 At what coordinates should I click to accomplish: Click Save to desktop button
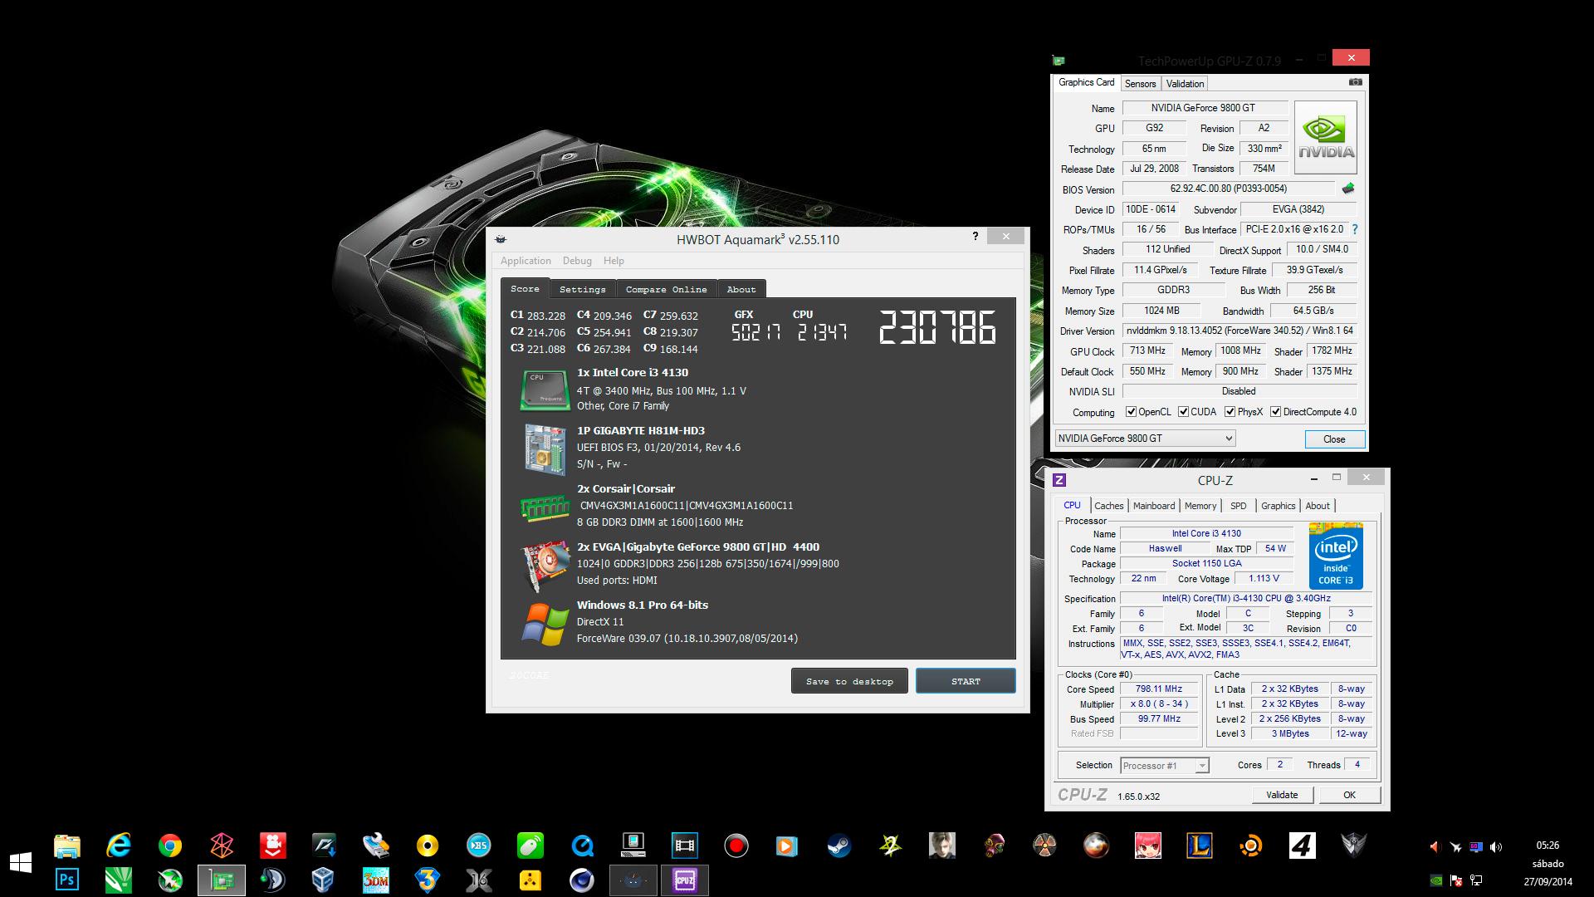(849, 681)
